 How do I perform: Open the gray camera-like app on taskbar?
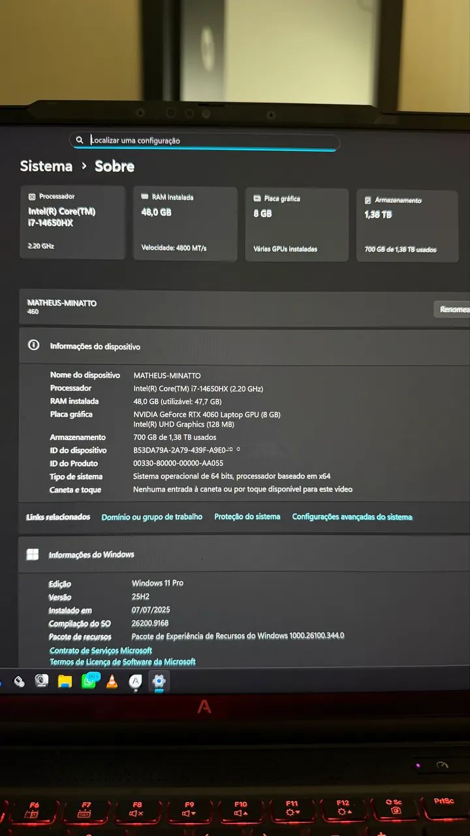pyautogui.click(x=42, y=681)
